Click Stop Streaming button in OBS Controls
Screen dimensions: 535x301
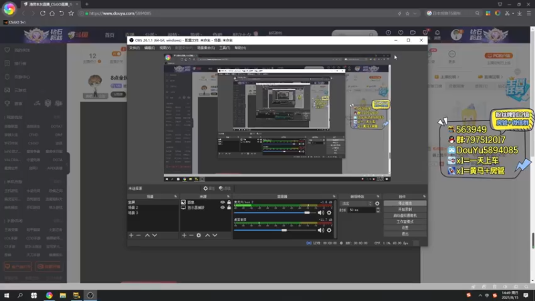point(405,203)
